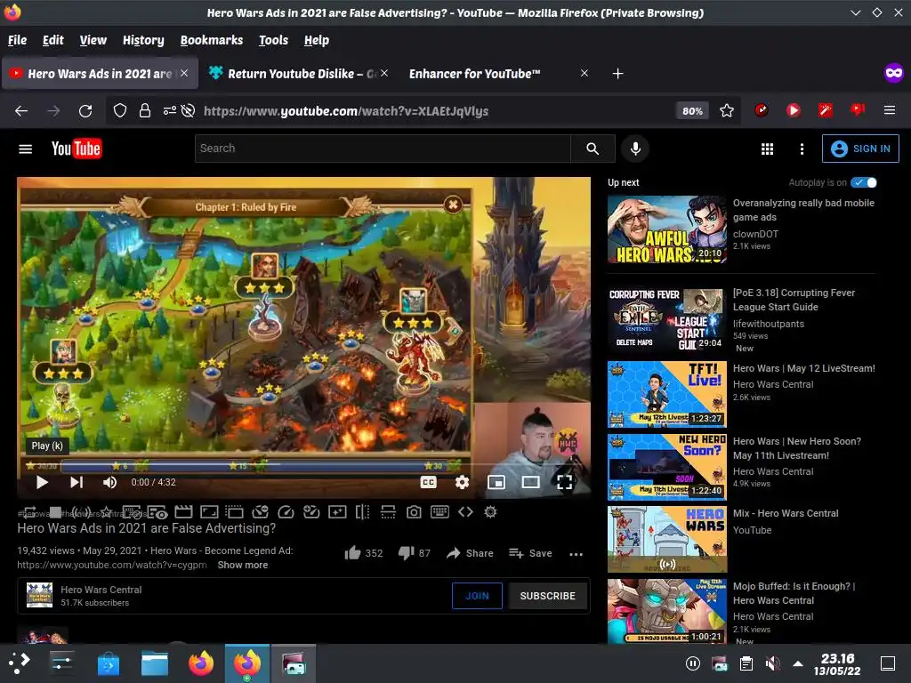Sign in to YouTube
The width and height of the screenshot is (911, 683).
860,149
